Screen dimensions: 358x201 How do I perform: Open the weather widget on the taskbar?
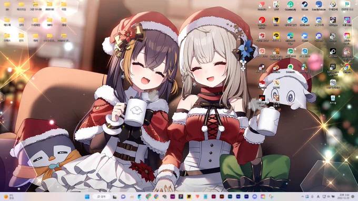tap(9, 197)
